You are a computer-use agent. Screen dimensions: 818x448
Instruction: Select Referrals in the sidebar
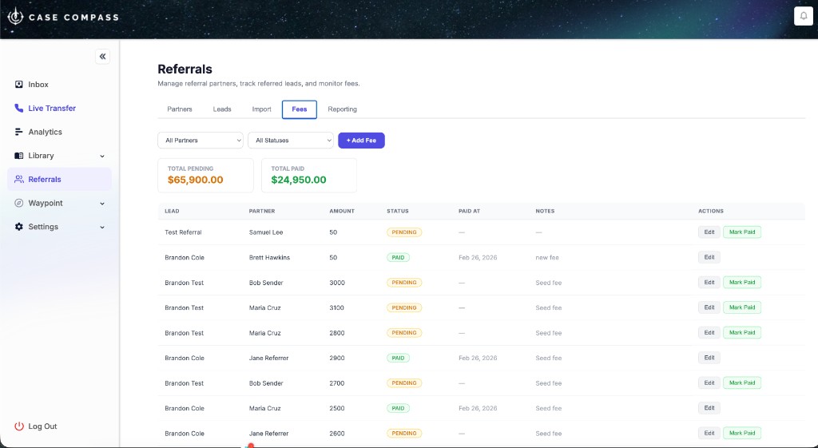coord(59,180)
